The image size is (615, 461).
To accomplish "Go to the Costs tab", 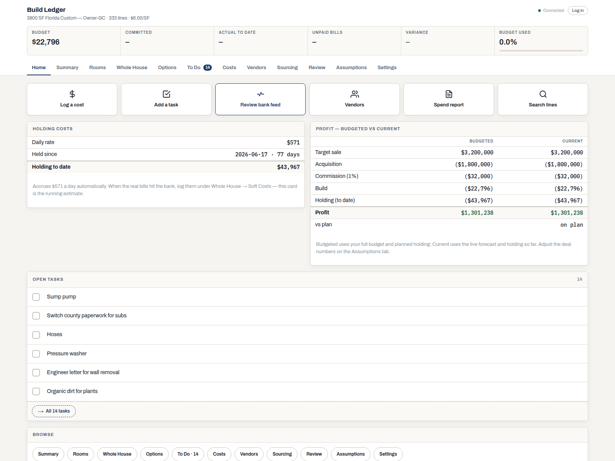I will (x=229, y=68).
